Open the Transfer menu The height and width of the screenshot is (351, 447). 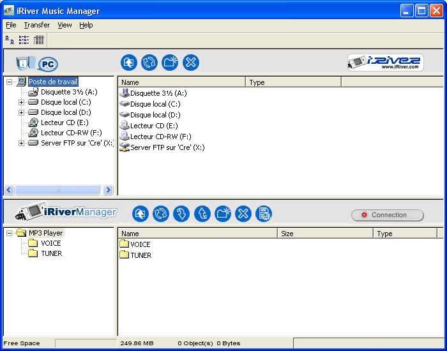tap(37, 25)
